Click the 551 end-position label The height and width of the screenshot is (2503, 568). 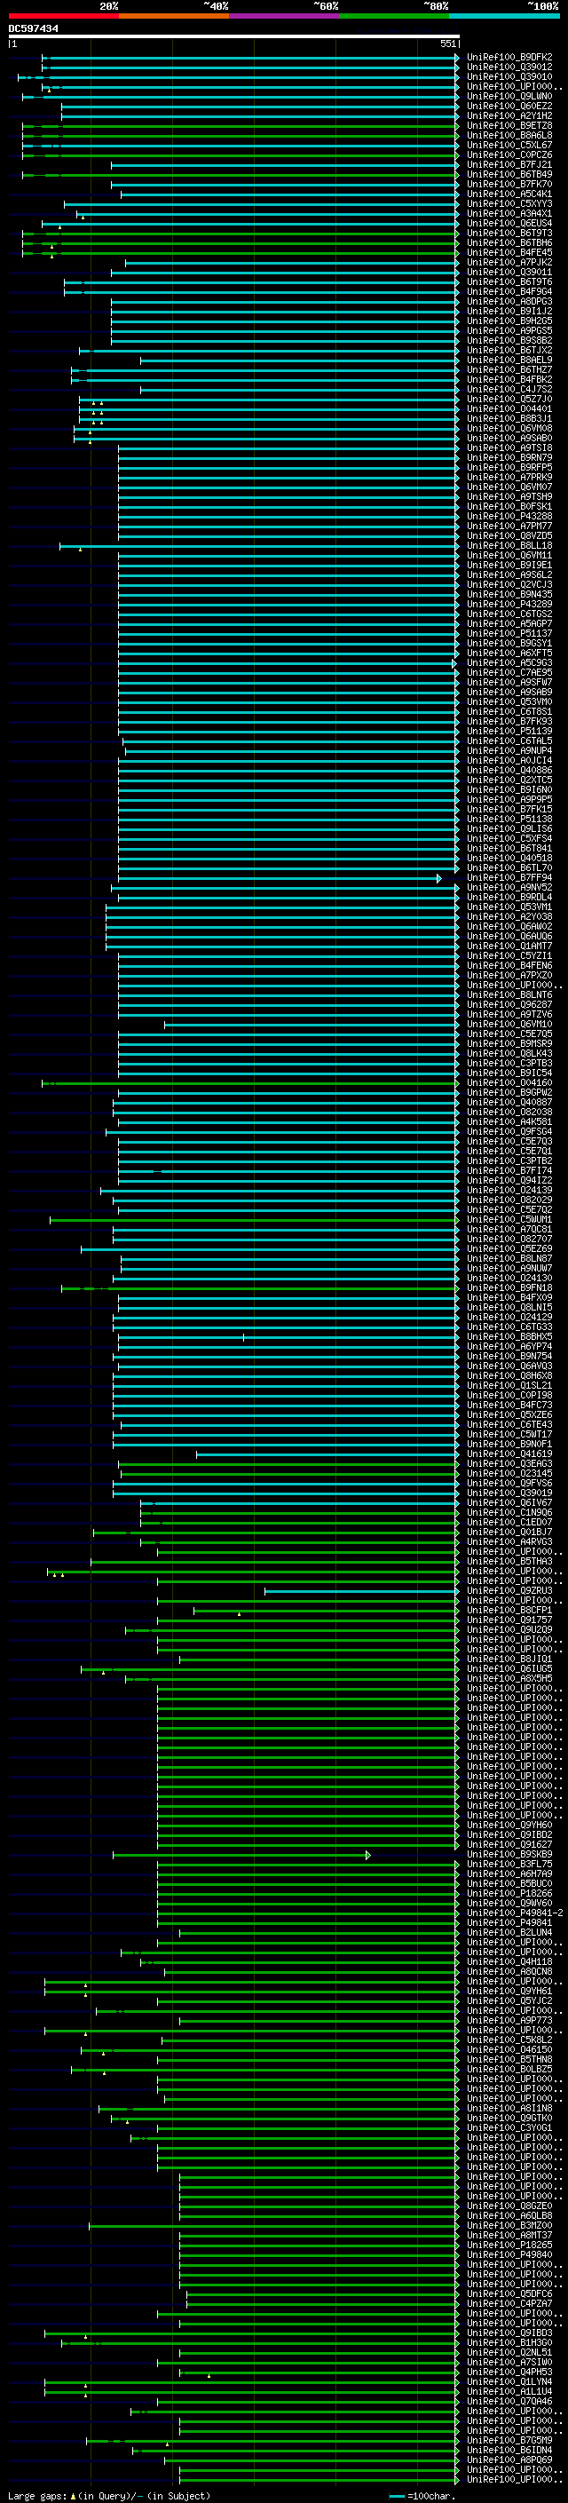[447, 44]
